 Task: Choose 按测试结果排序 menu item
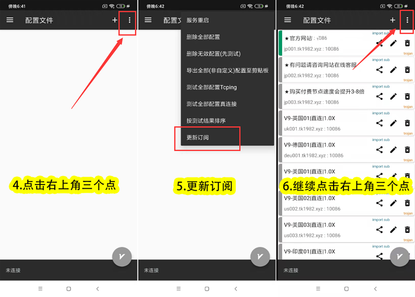(206, 121)
